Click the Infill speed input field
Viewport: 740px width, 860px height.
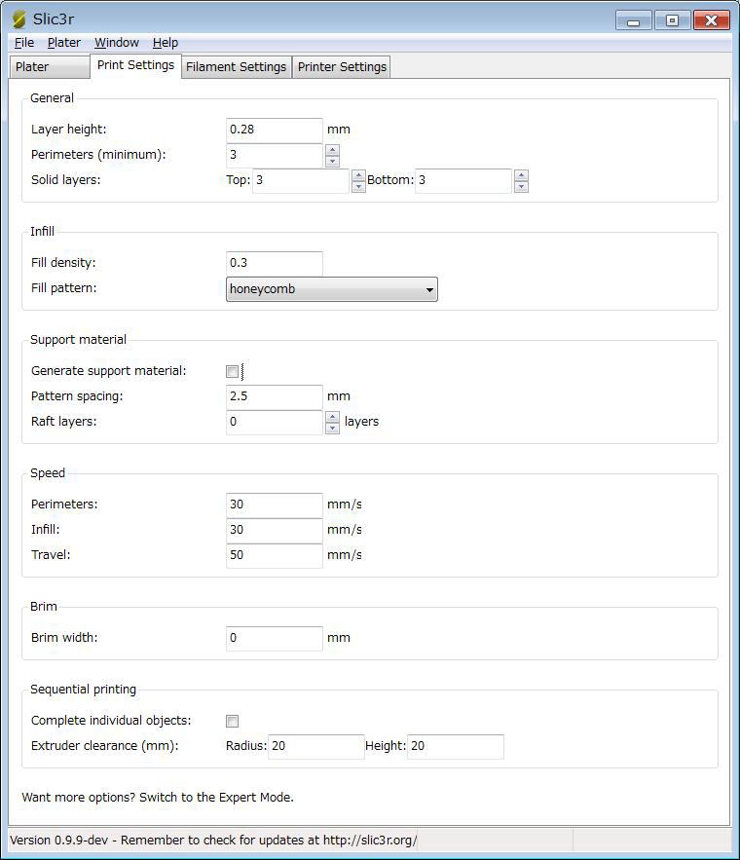(x=274, y=530)
